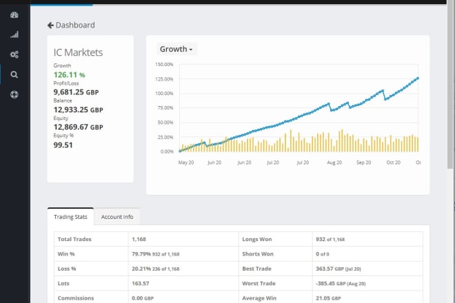The height and width of the screenshot is (303, 455).
Task: Click the 12,869.67 GBP equity value
Action: (x=79, y=127)
